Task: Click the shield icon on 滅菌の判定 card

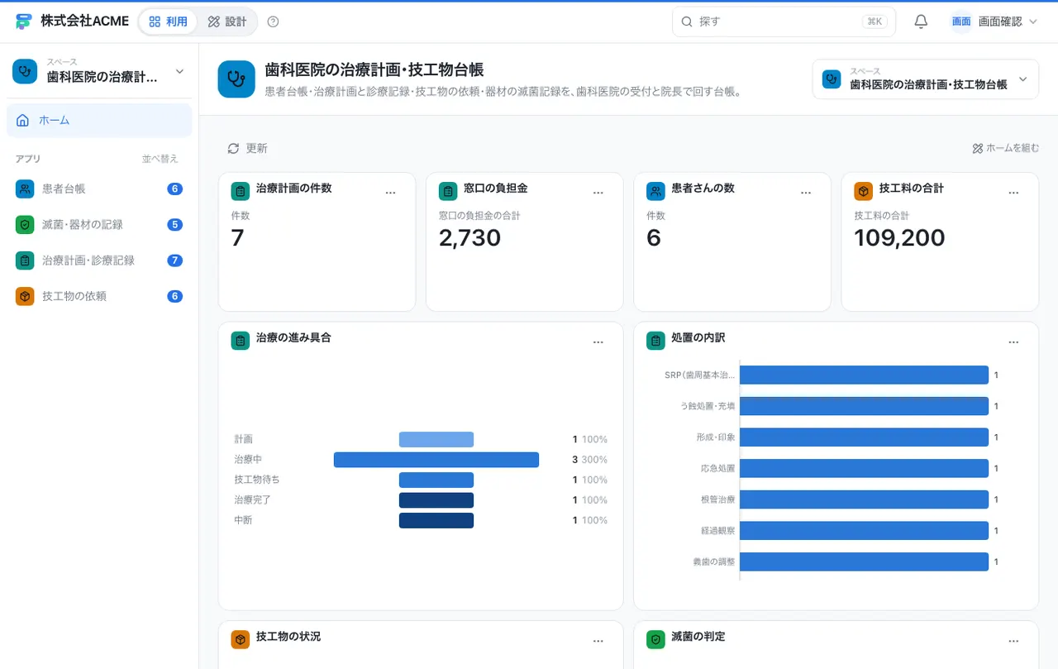Action: tap(655, 640)
